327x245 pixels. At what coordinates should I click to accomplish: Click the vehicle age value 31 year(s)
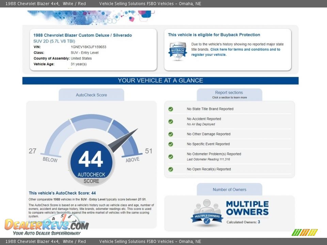pyautogui.click(x=79, y=64)
